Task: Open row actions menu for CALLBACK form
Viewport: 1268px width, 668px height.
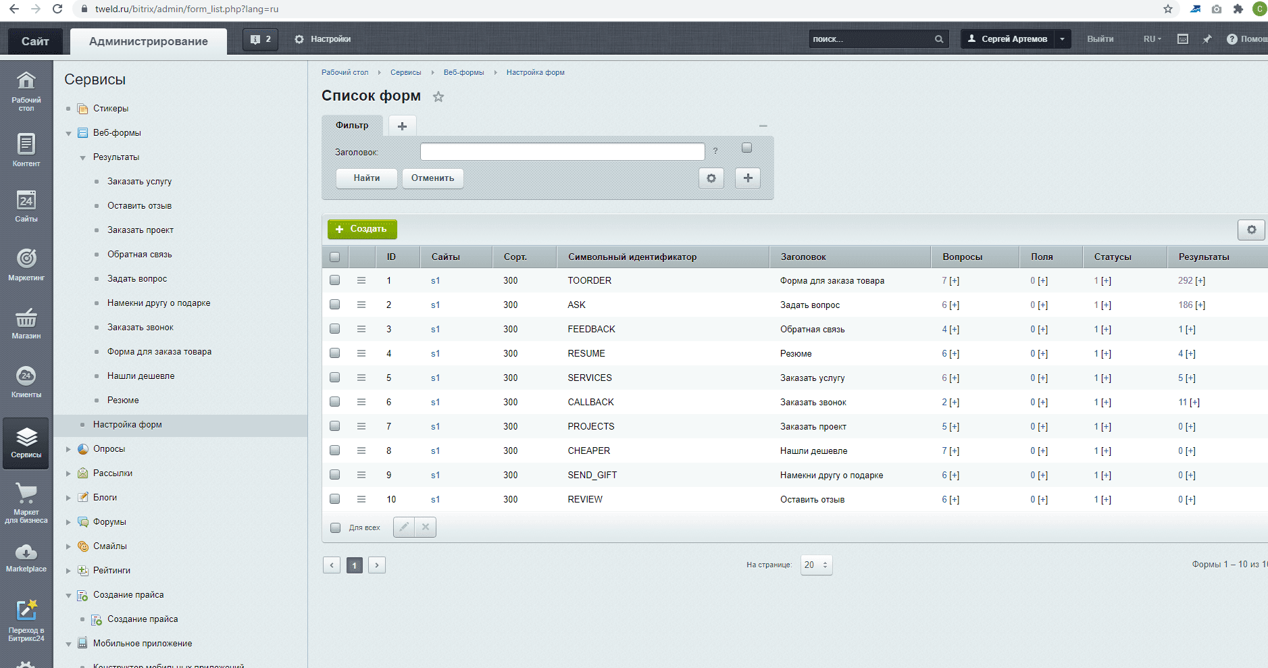Action: point(361,402)
